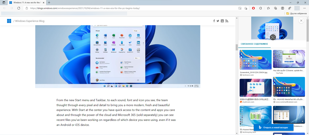
Task: Click Открыть в новой вкладке button
Action: click(273, 127)
